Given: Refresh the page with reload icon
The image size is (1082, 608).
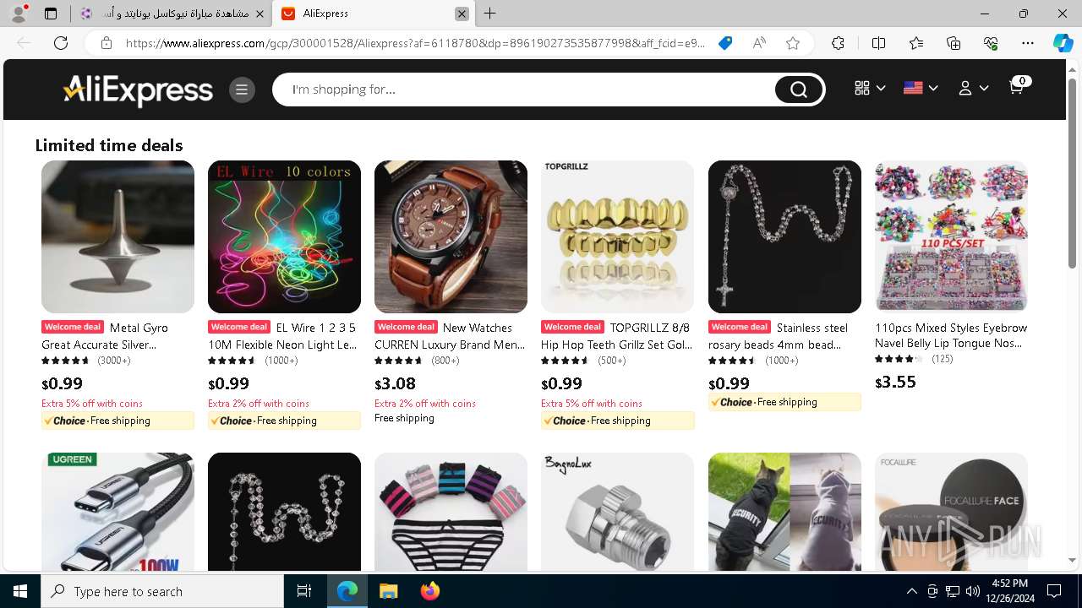Looking at the screenshot, I should tap(61, 43).
